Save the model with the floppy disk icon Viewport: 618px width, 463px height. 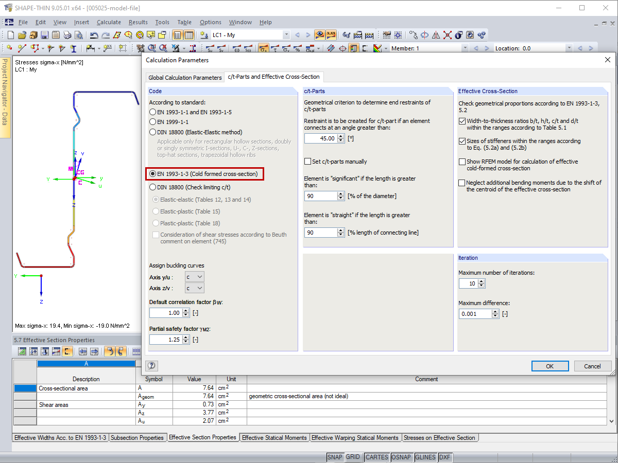pos(45,35)
